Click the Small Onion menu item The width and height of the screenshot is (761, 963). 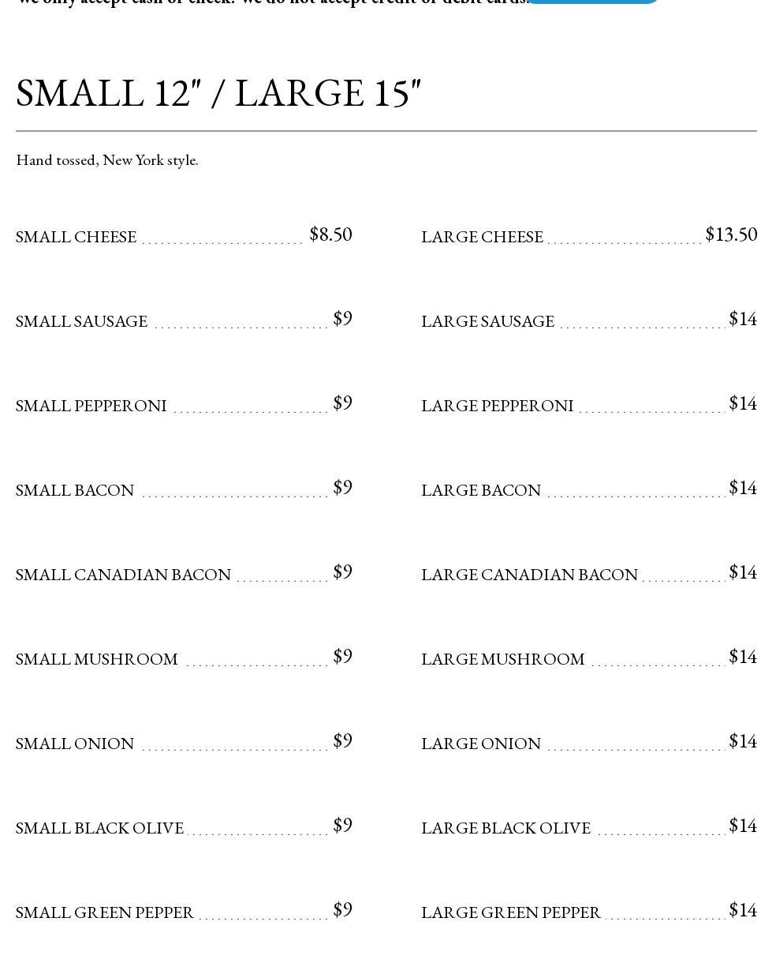point(75,744)
